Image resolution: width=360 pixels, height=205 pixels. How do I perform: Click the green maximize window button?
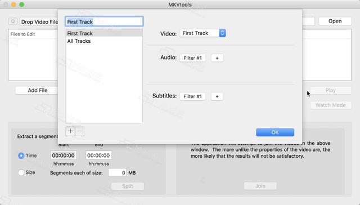(x=22, y=5)
